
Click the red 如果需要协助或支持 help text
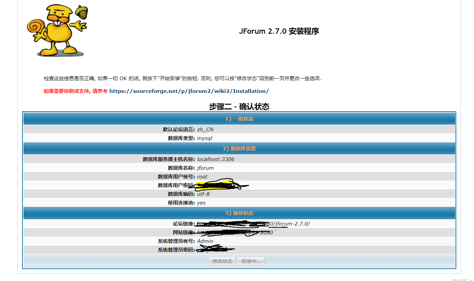point(75,91)
